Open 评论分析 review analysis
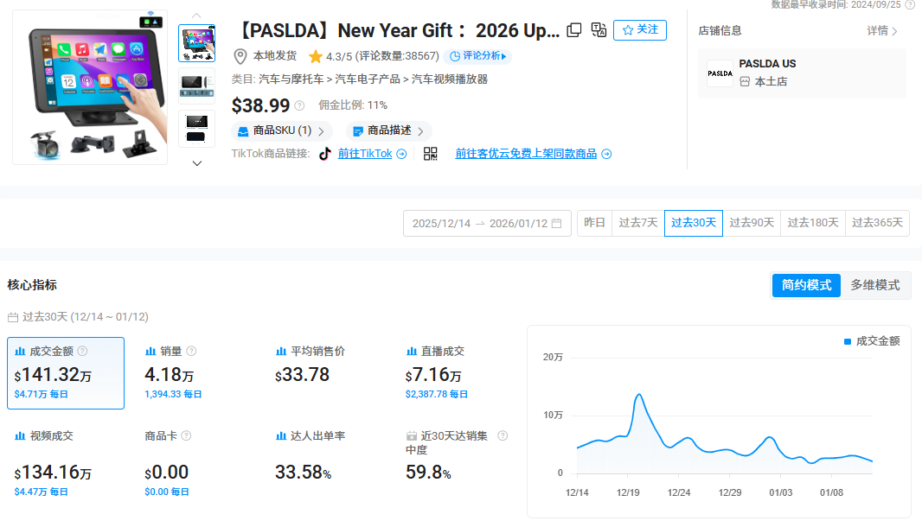This screenshot has height=527, width=922. pos(477,56)
